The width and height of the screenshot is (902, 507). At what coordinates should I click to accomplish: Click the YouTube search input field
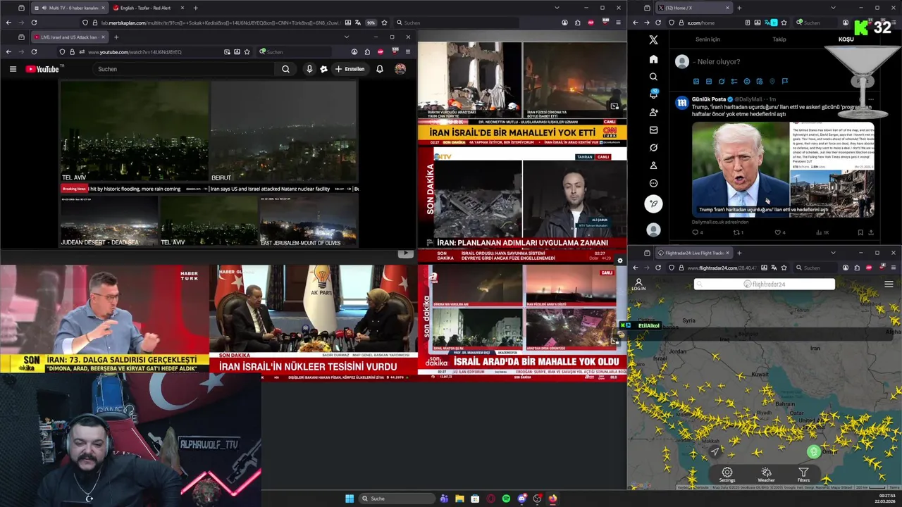click(183, 69)
